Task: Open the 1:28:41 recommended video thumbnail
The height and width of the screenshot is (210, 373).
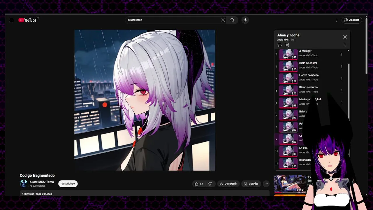Action: click(290, 184)
